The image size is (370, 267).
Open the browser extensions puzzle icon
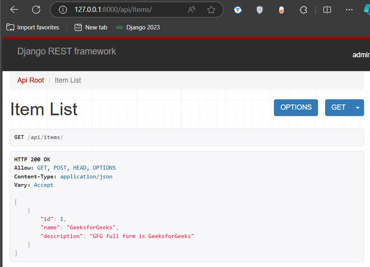[x=303, y=10]
